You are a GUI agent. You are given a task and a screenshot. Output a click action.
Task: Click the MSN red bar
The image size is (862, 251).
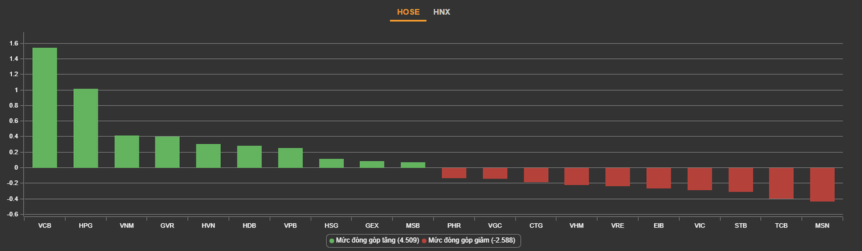coord(822,184)
